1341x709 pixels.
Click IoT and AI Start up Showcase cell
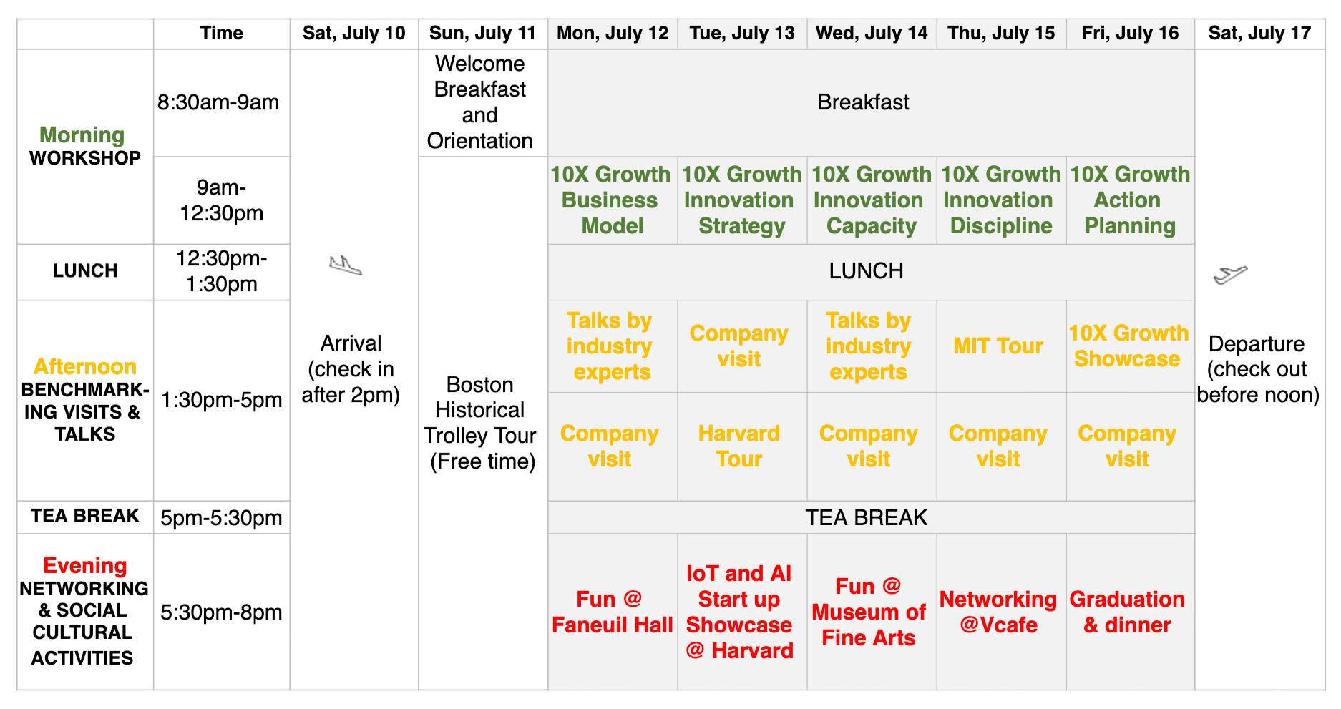point(742,612)
